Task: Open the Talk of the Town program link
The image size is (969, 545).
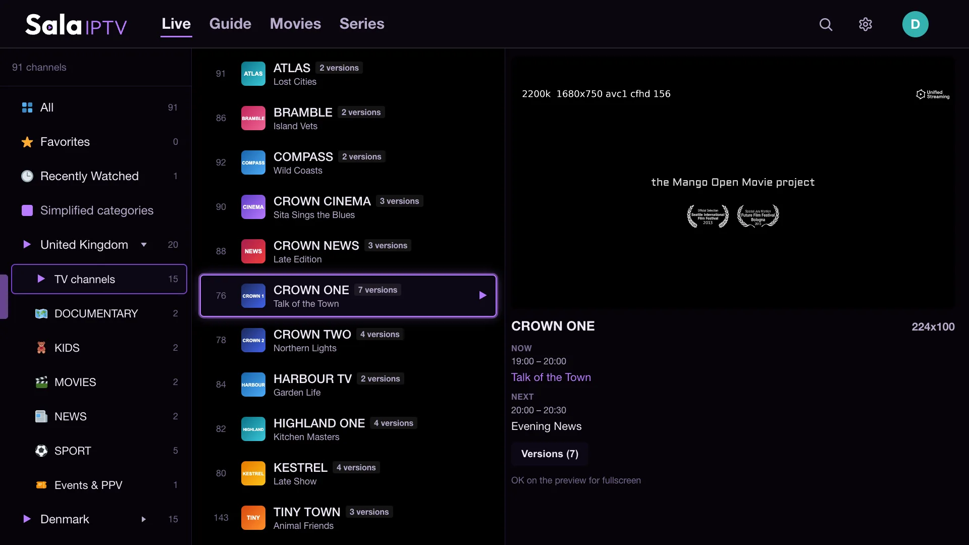Action: (551, 377)
